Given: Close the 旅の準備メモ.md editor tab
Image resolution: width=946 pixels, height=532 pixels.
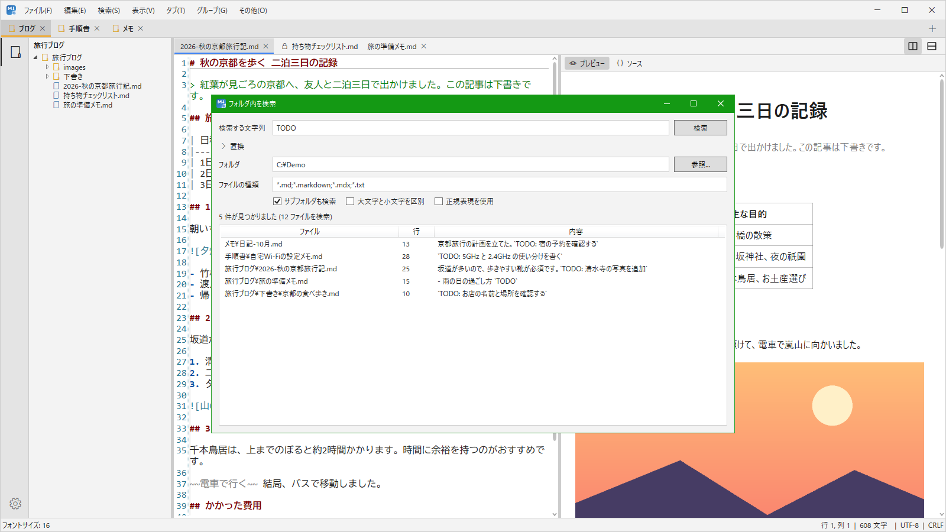Looking at the screenshot, I should click(x=424, y=46).
